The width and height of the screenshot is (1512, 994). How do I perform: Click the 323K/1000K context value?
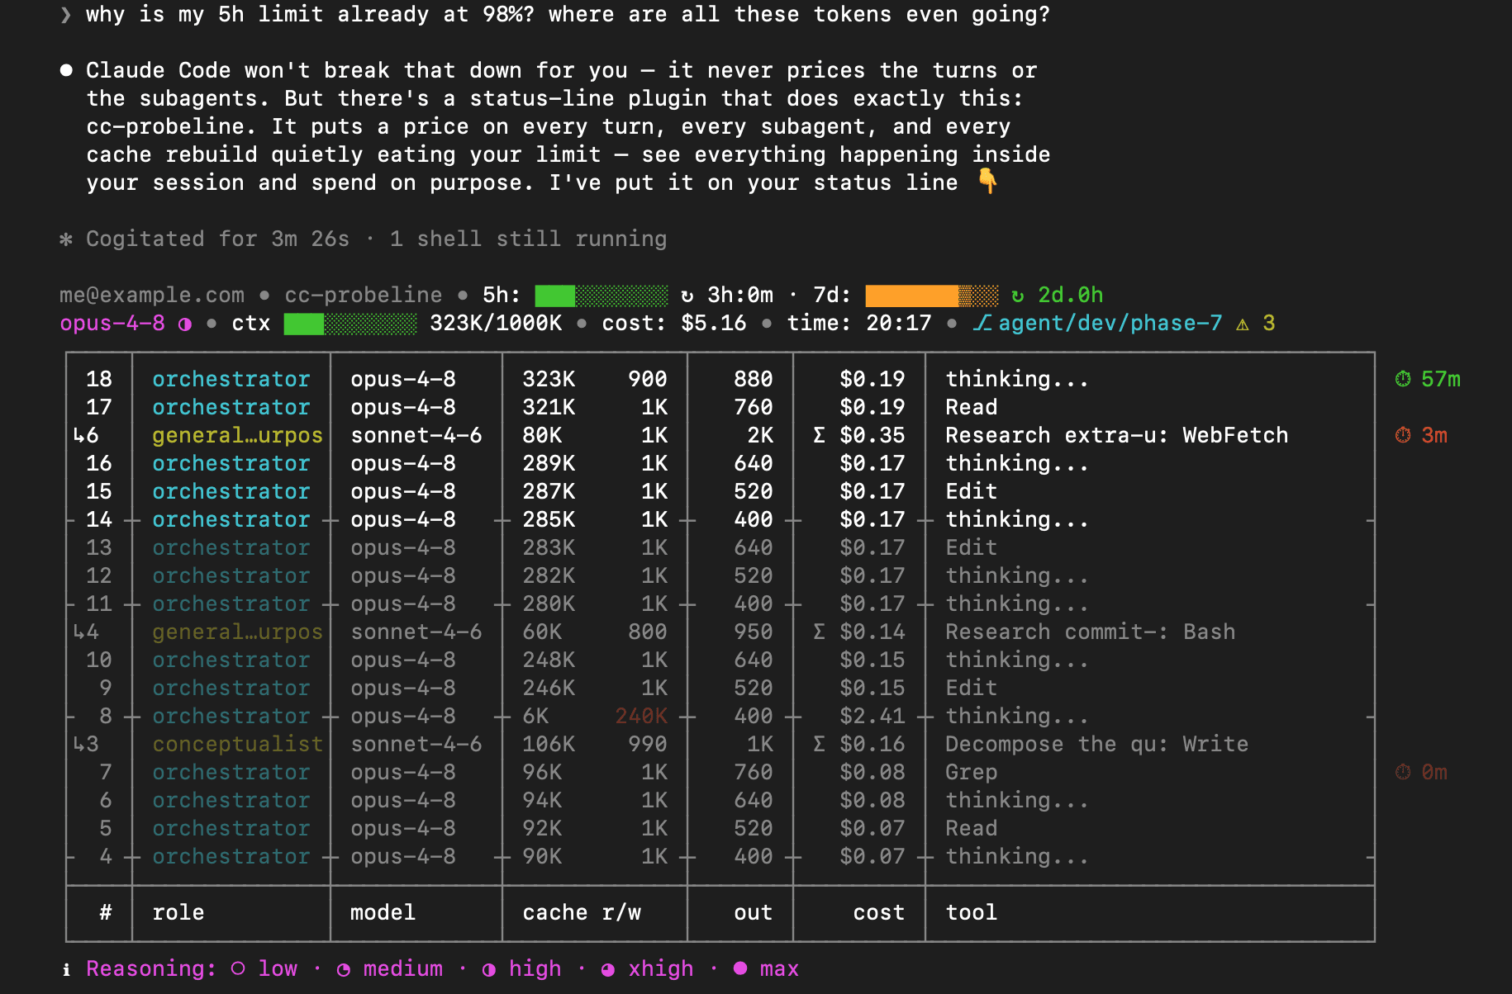(496, 323)
